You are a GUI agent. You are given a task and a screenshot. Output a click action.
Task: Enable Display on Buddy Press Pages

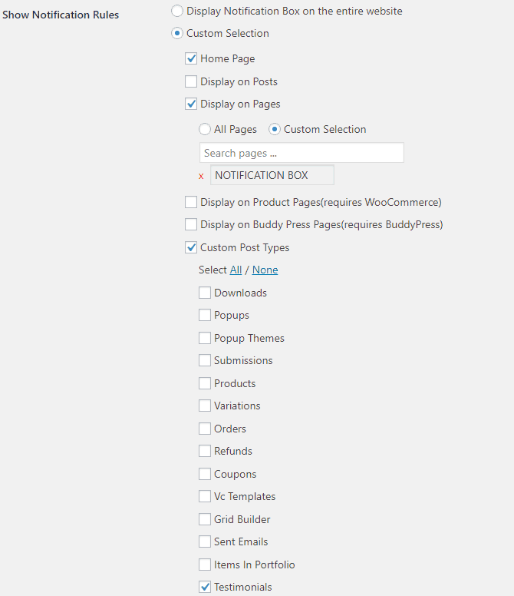(x=191, y=225)
